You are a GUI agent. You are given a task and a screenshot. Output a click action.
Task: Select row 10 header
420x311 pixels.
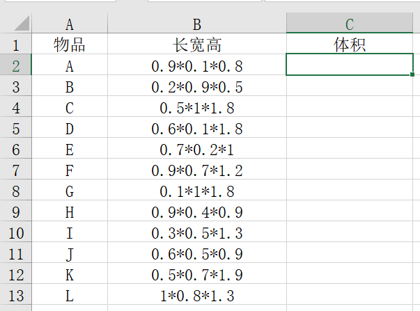pyautogui.click(x=16, y=232)
